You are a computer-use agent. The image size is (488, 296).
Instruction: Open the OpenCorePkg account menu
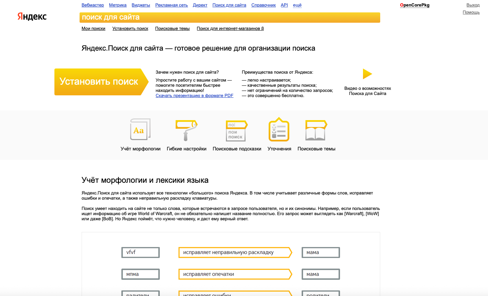415,5
